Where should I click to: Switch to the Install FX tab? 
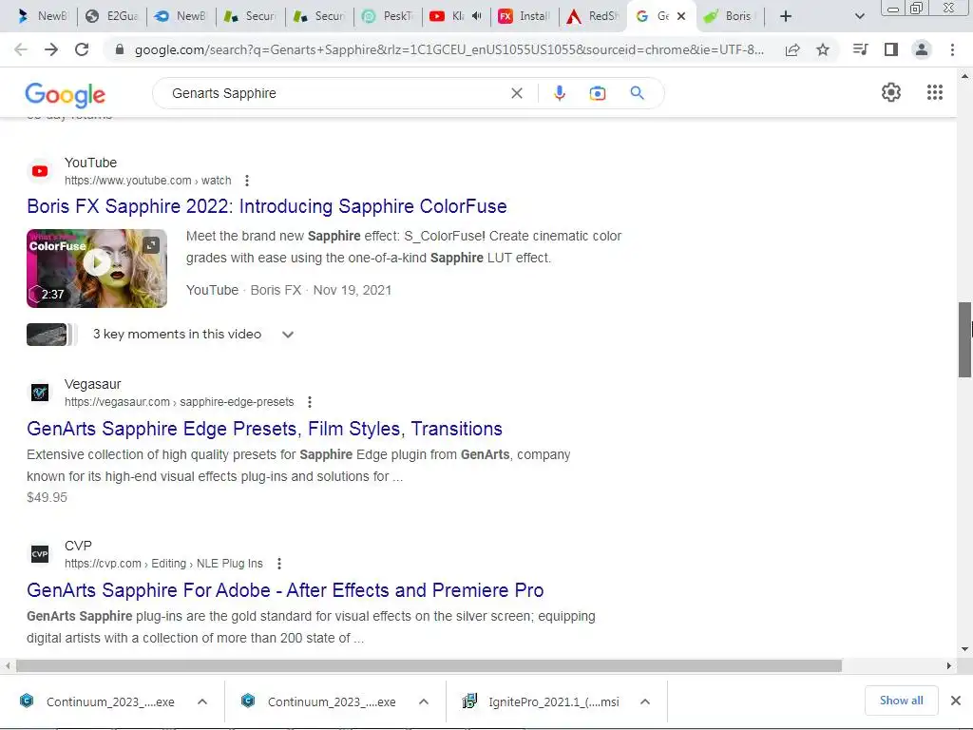point(525,16)
